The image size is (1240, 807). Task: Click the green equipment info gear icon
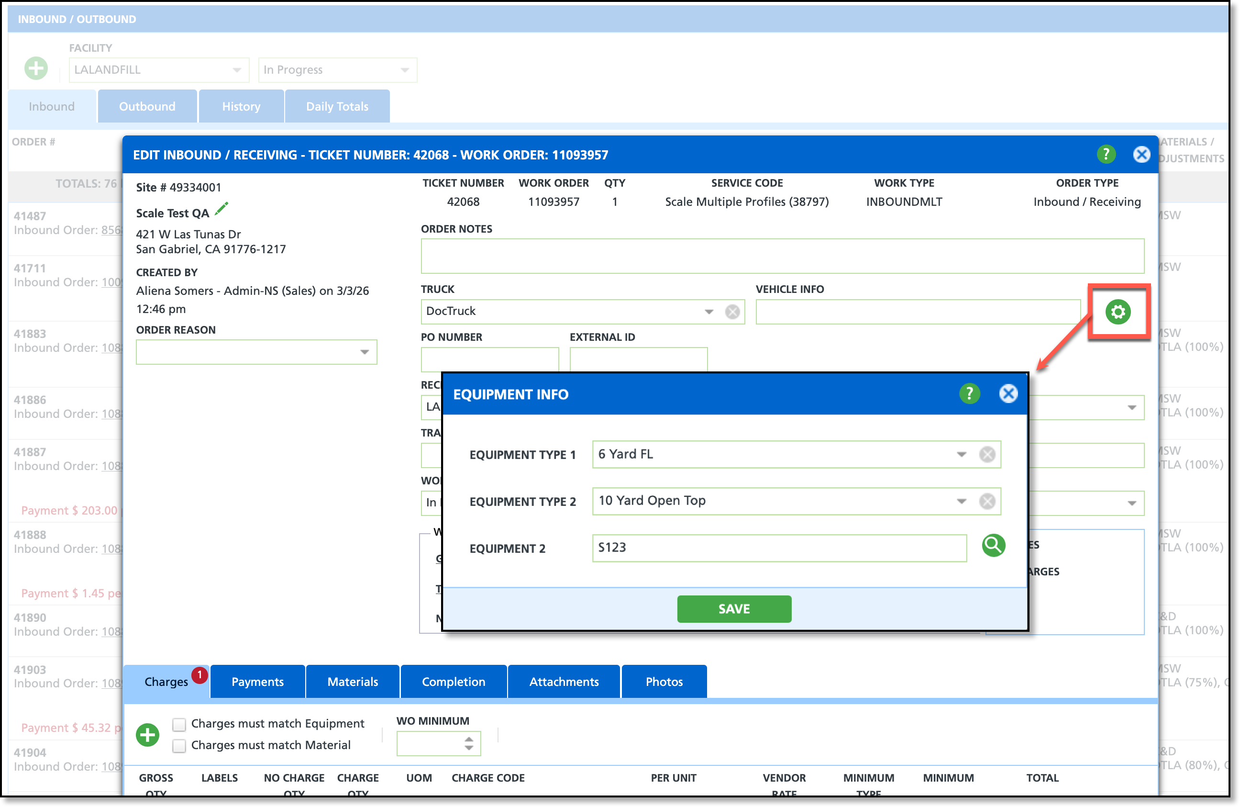click(x=1118, y=312)
